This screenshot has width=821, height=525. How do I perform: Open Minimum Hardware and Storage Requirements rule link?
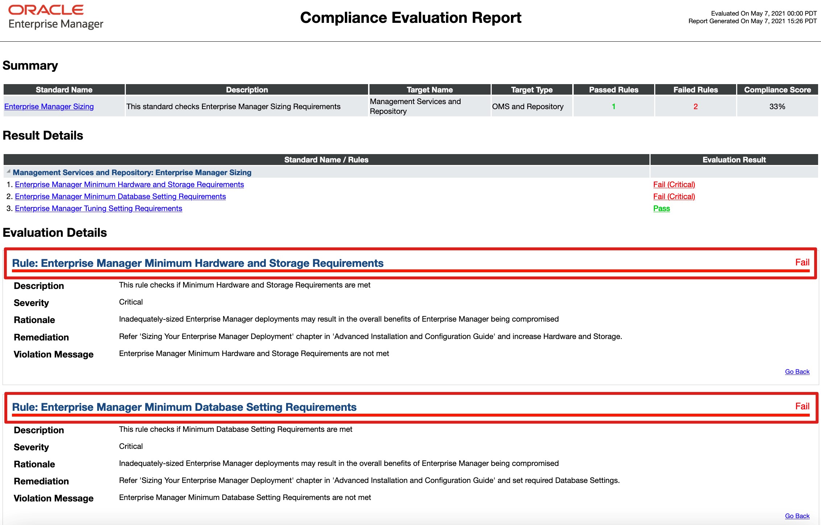point(129,185)
